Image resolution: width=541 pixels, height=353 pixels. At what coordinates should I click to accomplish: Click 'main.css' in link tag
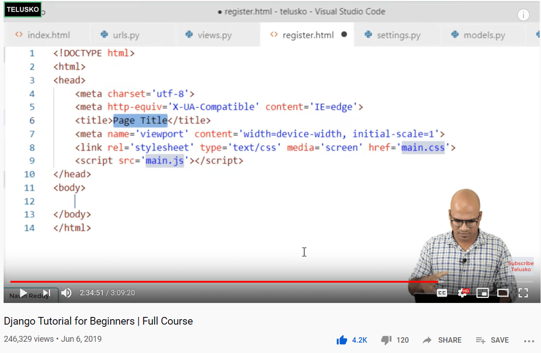[x=423, y=147]
